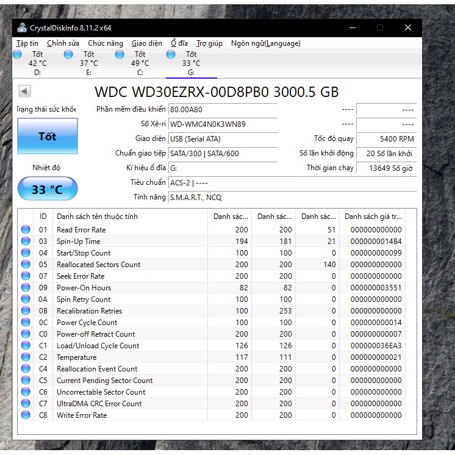Click the firmware field 80.00A80

pos(223,110)
